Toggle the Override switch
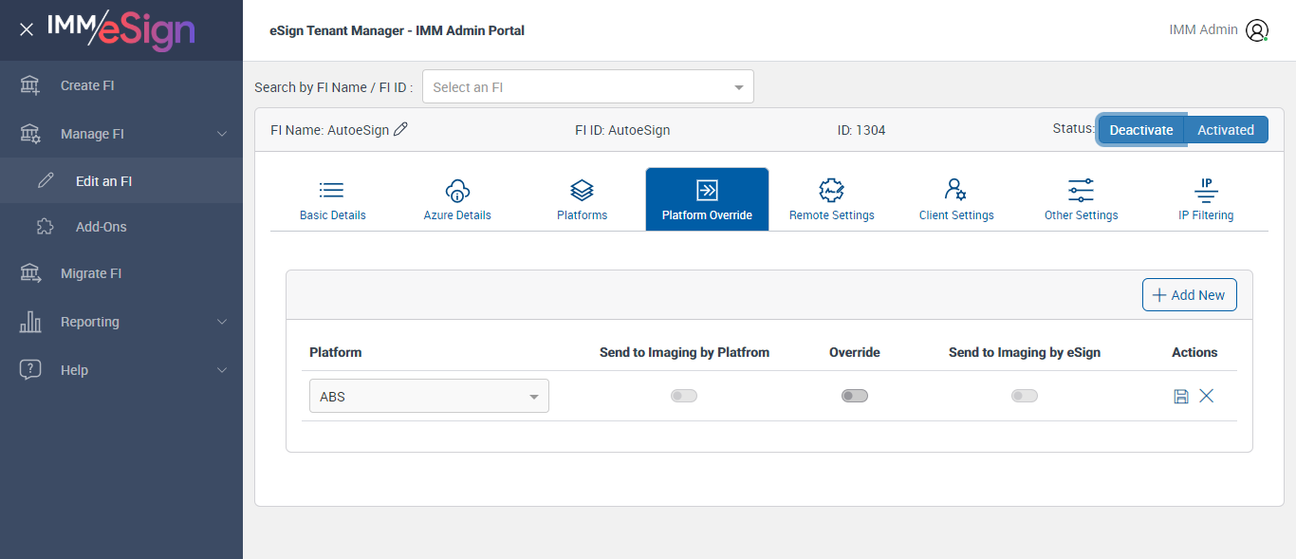The width and height of the screenshot is (1296, 559). point(854,396)
